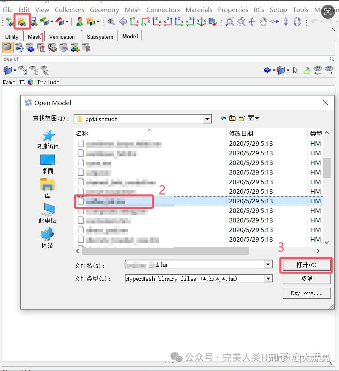339x371 pixels.
Task: Click the Open Model toolbar icon
Action: (22, 22)
